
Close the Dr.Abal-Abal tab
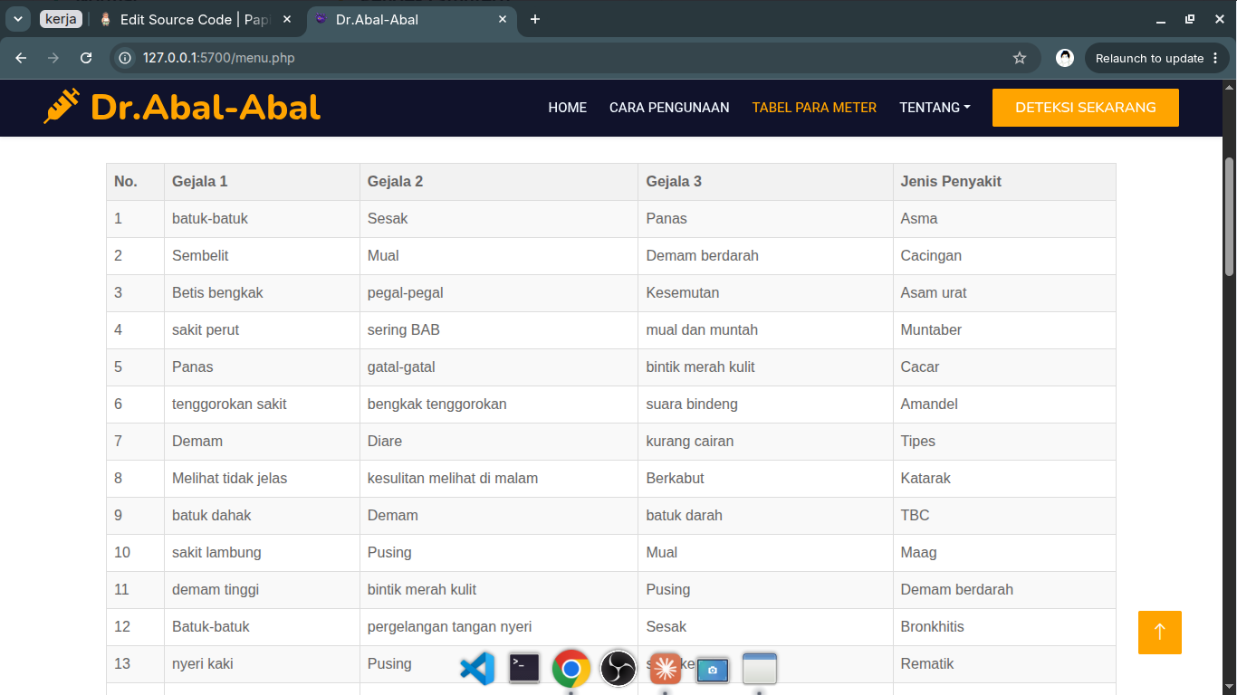click(503, 19)
